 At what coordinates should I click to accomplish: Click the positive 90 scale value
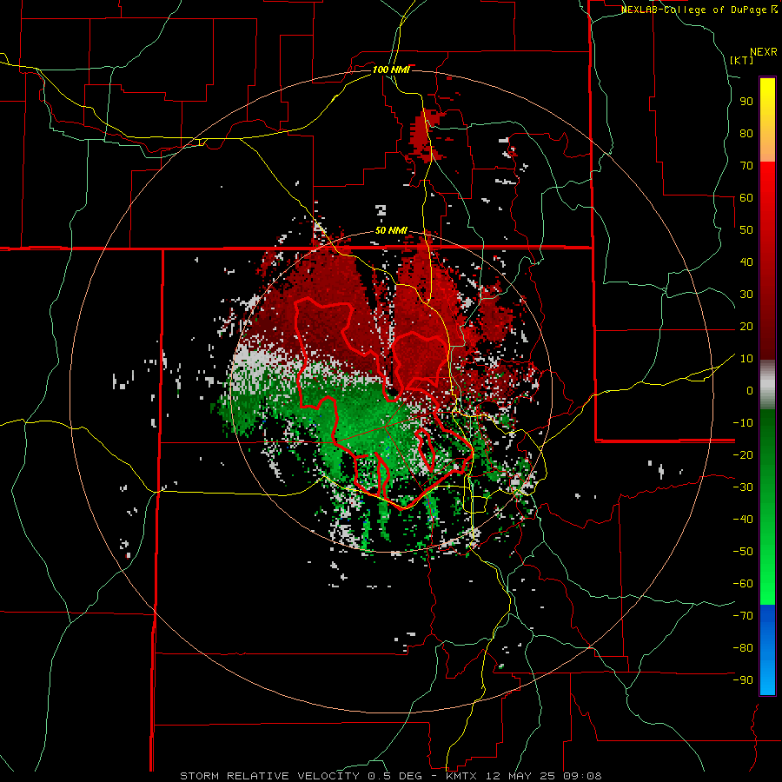[746, 102]
